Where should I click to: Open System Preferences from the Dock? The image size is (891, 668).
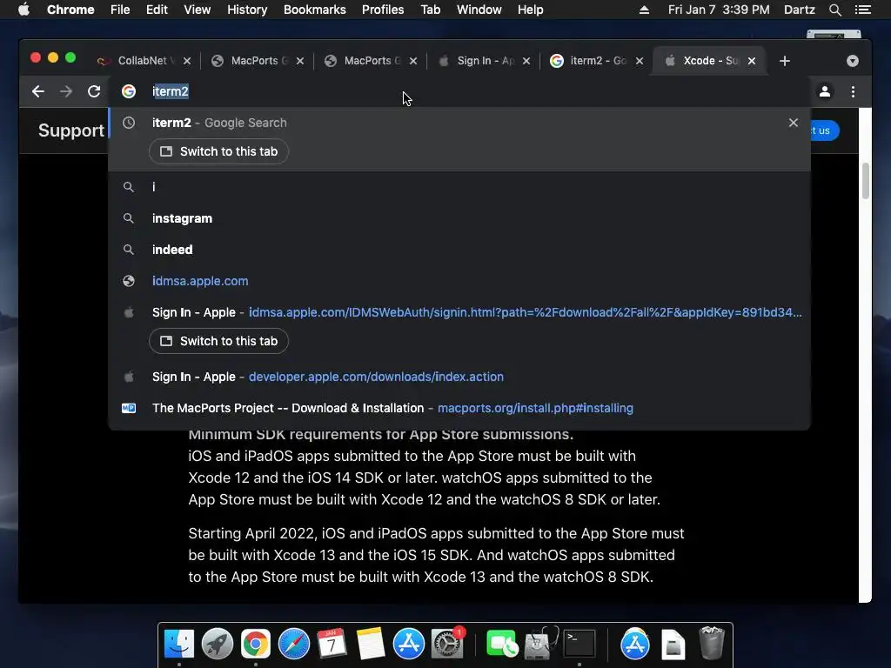point(447,645)
